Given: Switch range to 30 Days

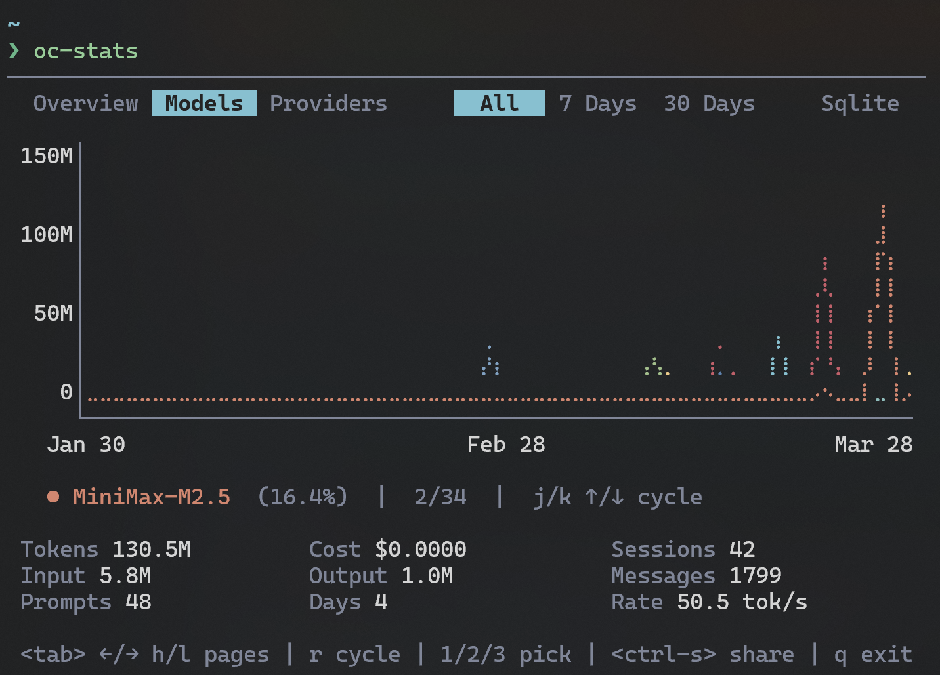Looking at the screenshot, I should click(x=709, y=104).
